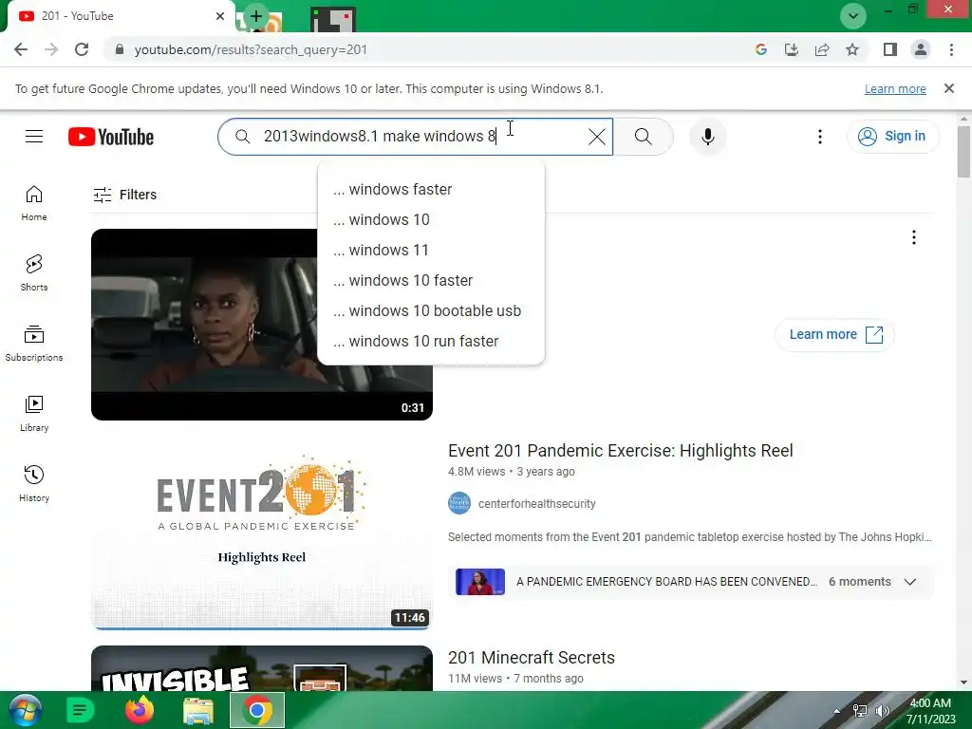Dismiss the Chrome update notification bar
972x729 pixels.
[x=949, y=88]
